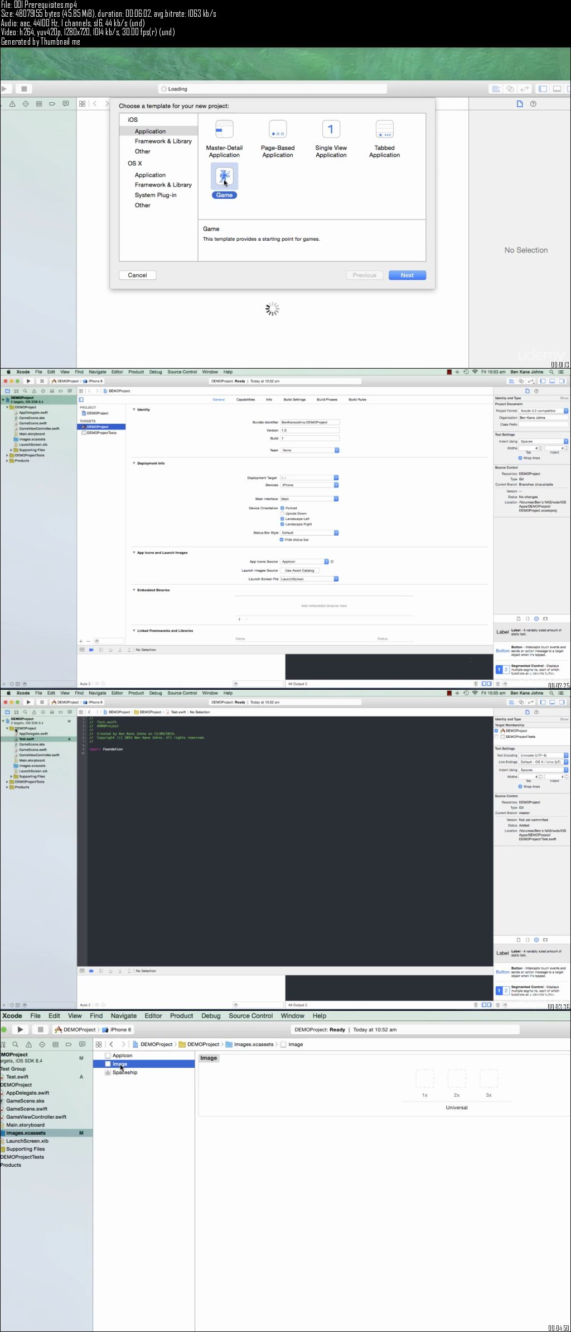The width and height of the screenshot is (571, 1332).
Task: Select the Single View Application template icon
Action: pyautogui.click(x=331, y=130)
